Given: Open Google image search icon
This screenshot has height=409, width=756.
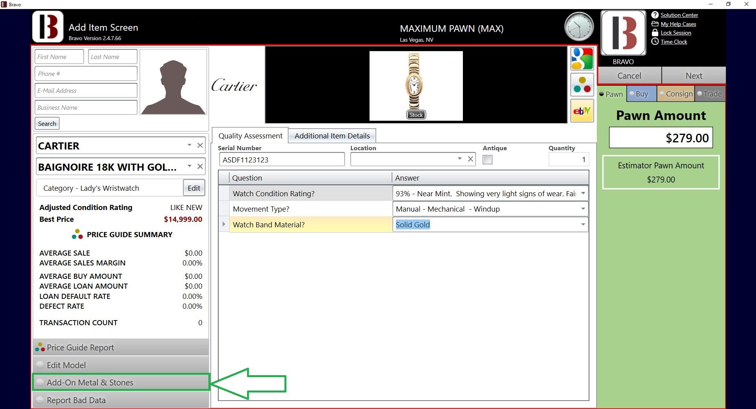Looking at the screenshot, I should click(582, 59).
